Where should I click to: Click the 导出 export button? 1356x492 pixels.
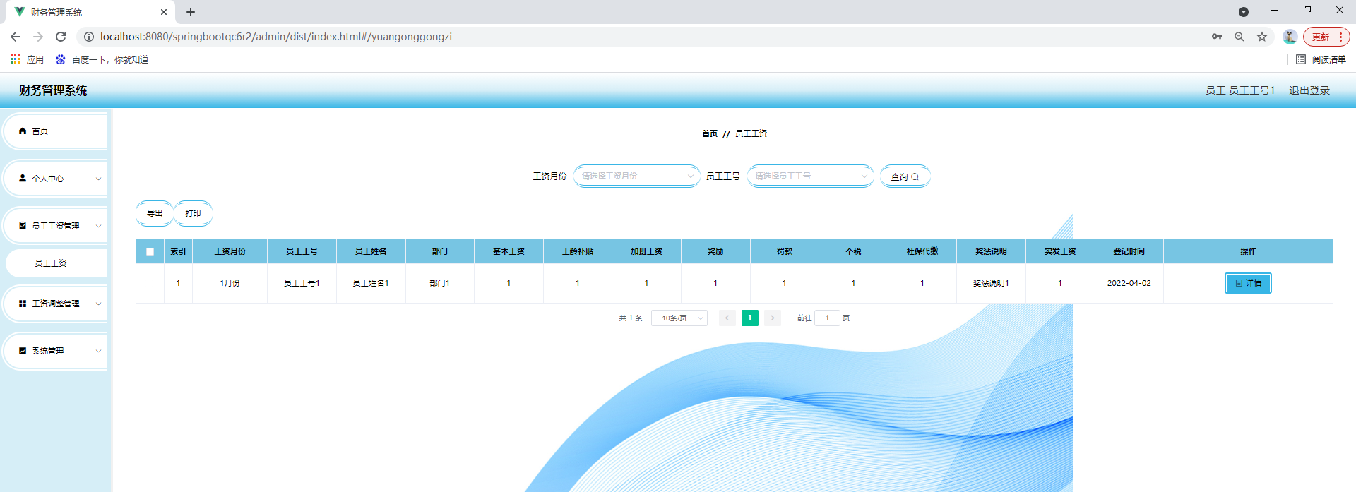point(154,213)
